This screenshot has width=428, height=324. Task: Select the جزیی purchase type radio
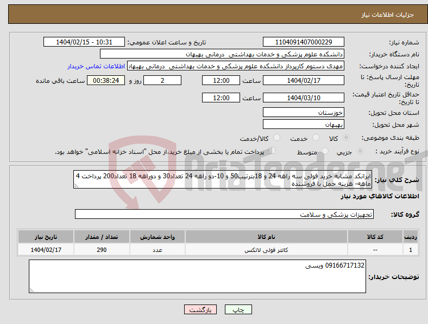[x=360, y=151]
